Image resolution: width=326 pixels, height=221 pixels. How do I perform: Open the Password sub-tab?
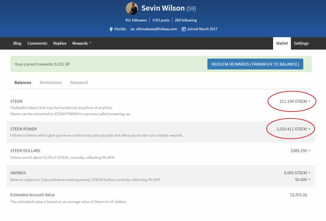[79, 83]
